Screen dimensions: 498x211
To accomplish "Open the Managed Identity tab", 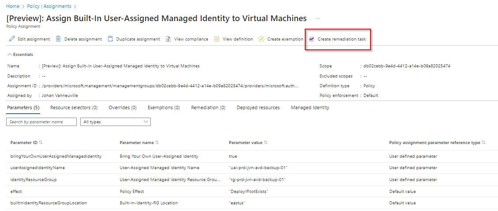I will 310,107.
